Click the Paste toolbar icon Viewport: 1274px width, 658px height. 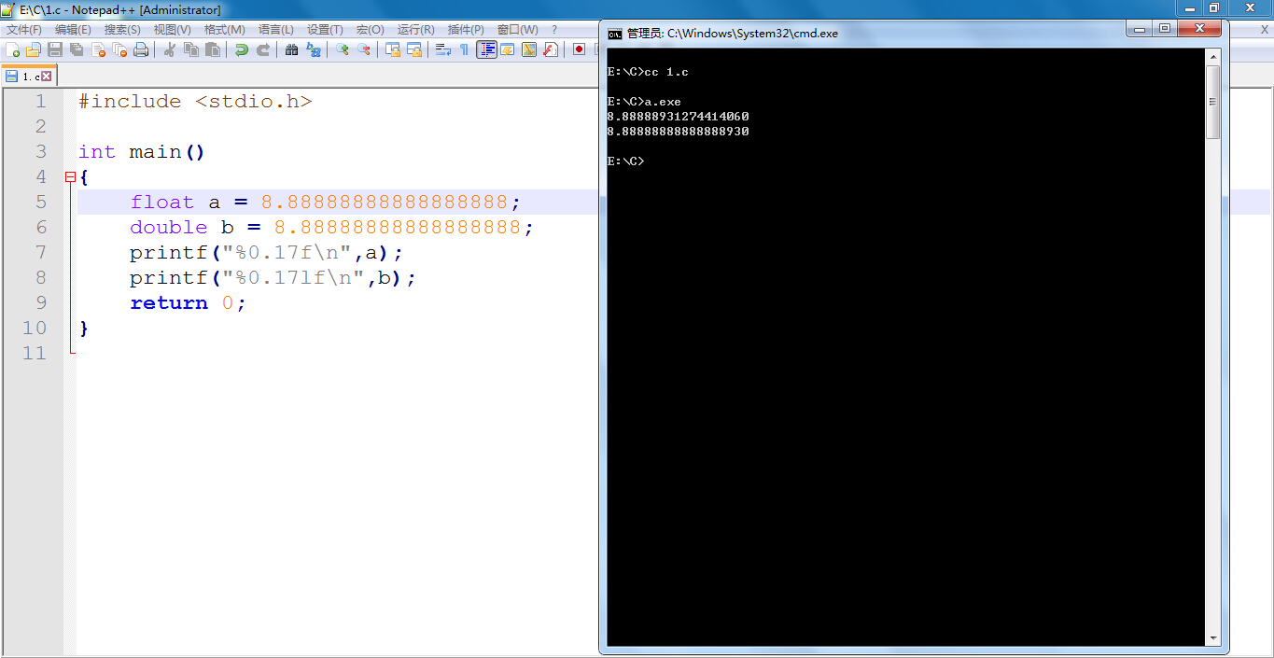[213, 49]
